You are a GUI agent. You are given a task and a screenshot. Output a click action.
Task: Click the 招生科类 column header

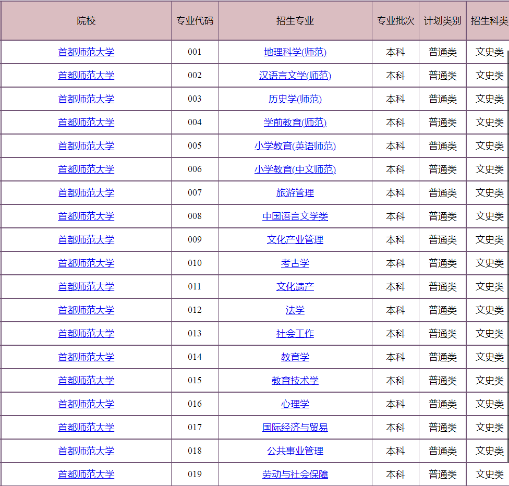click(x=489, y=21)
